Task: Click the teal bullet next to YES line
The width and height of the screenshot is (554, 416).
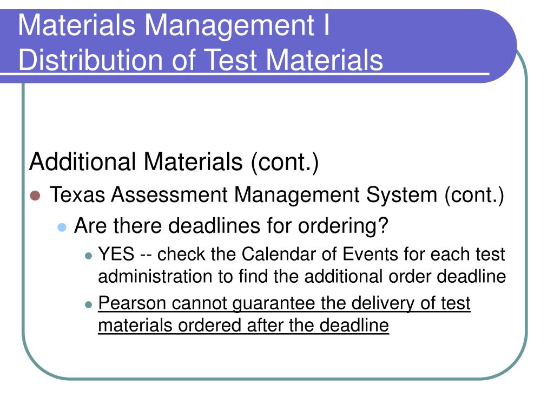Action: pos(89,256)
